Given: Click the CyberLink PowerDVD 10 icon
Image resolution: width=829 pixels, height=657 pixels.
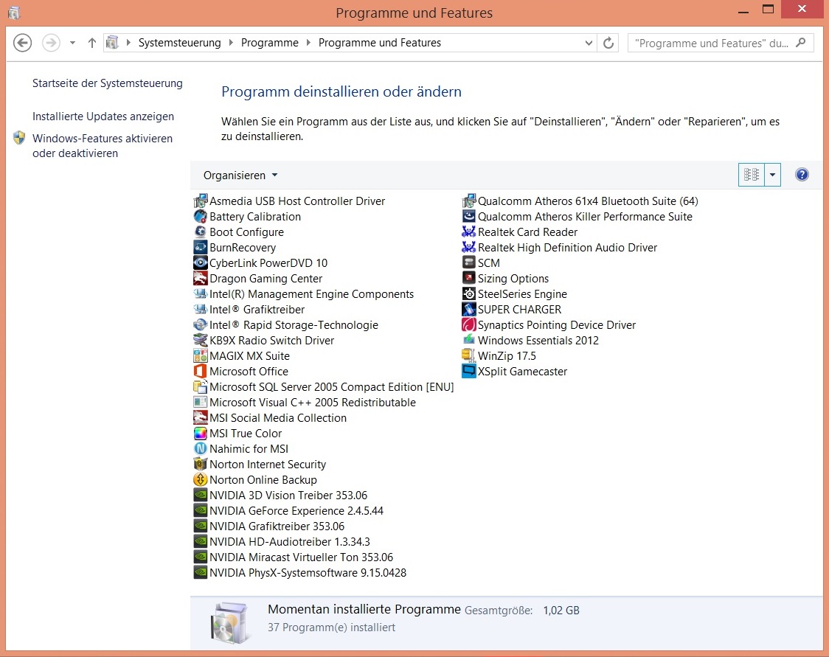Looking at the screenshot, I should [201, 263].
